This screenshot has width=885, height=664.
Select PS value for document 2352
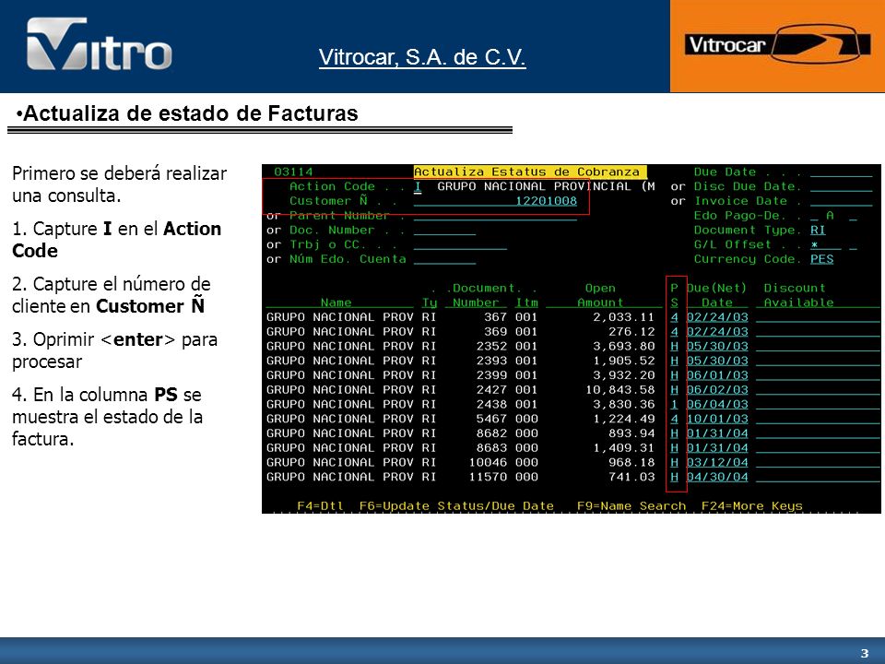click(675, 346)
